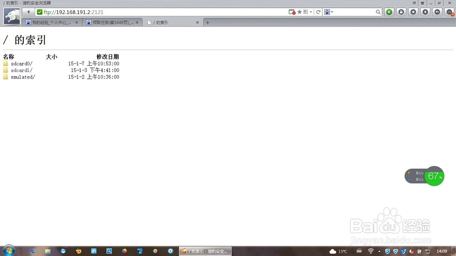This screenshot has width=456, height=256.
Task: Open the sdcard0/ folder link
Action: click(21, 64)
